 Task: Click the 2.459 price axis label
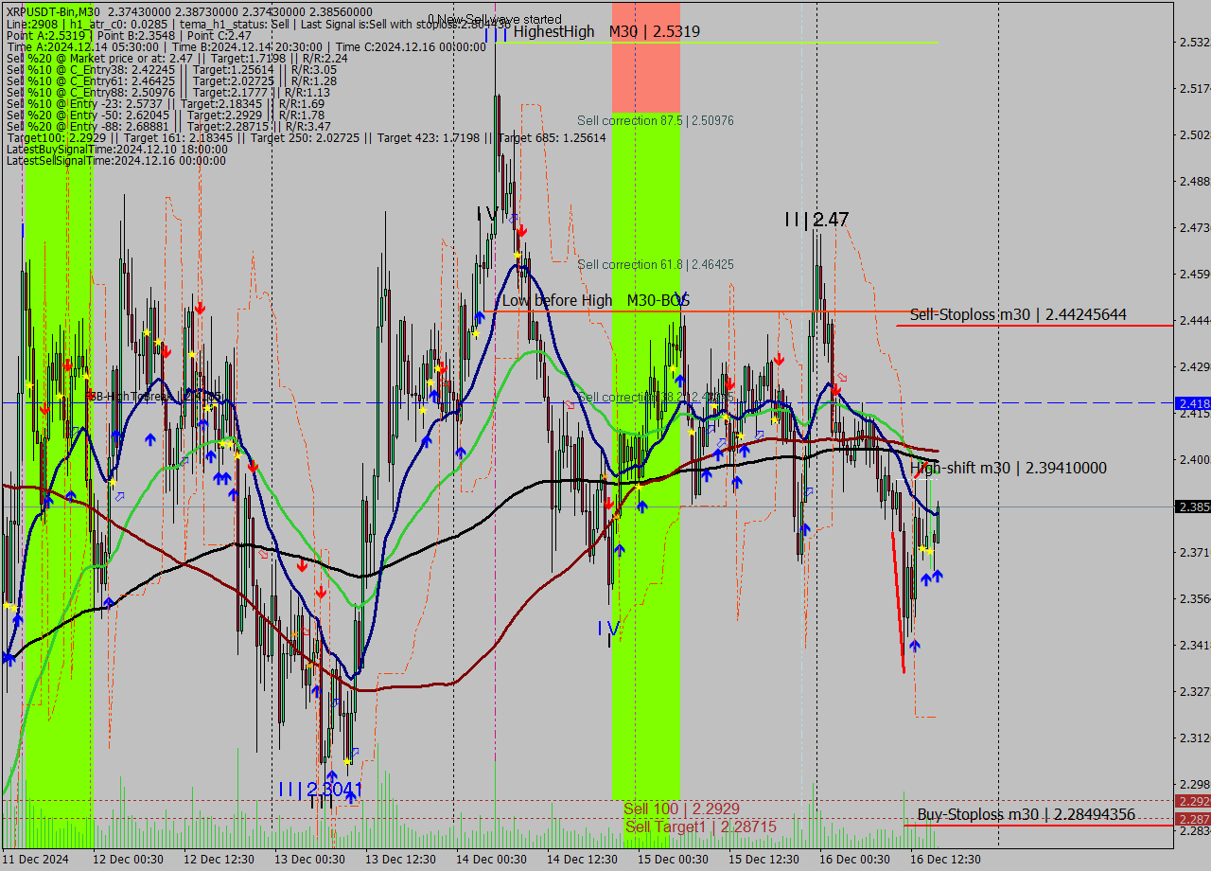[x=1194, y=275]
